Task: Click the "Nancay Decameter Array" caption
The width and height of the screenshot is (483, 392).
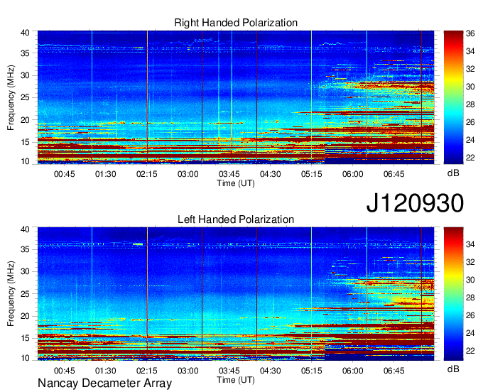Action: tap(104, 383)
